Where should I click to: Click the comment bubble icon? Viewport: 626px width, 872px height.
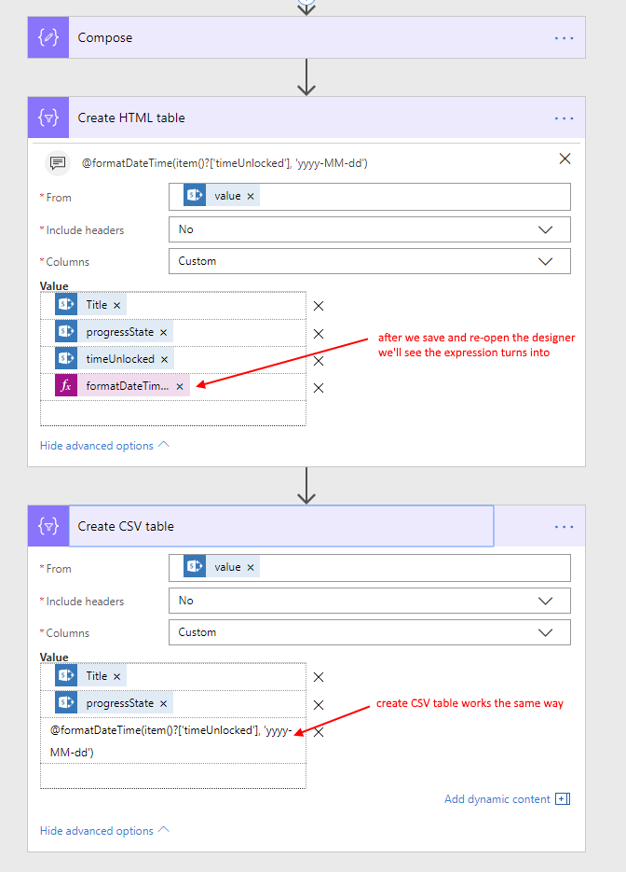58,163
